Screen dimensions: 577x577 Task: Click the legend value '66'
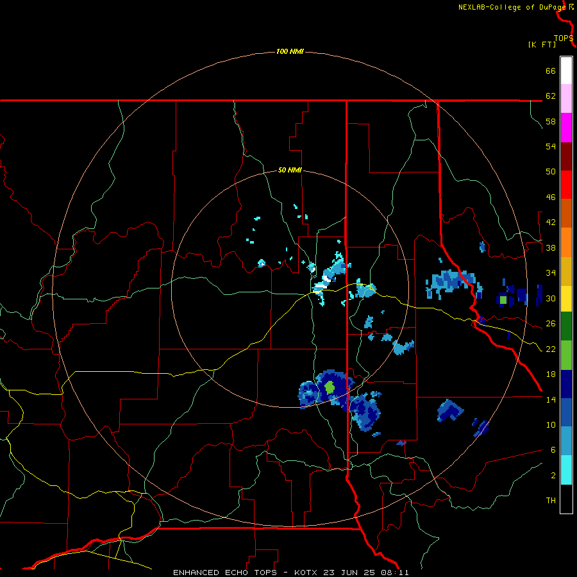(x=551, y=71)
